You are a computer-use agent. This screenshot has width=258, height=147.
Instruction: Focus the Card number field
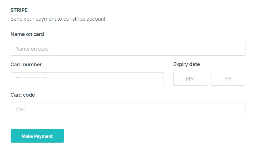[x=87, y=79]
